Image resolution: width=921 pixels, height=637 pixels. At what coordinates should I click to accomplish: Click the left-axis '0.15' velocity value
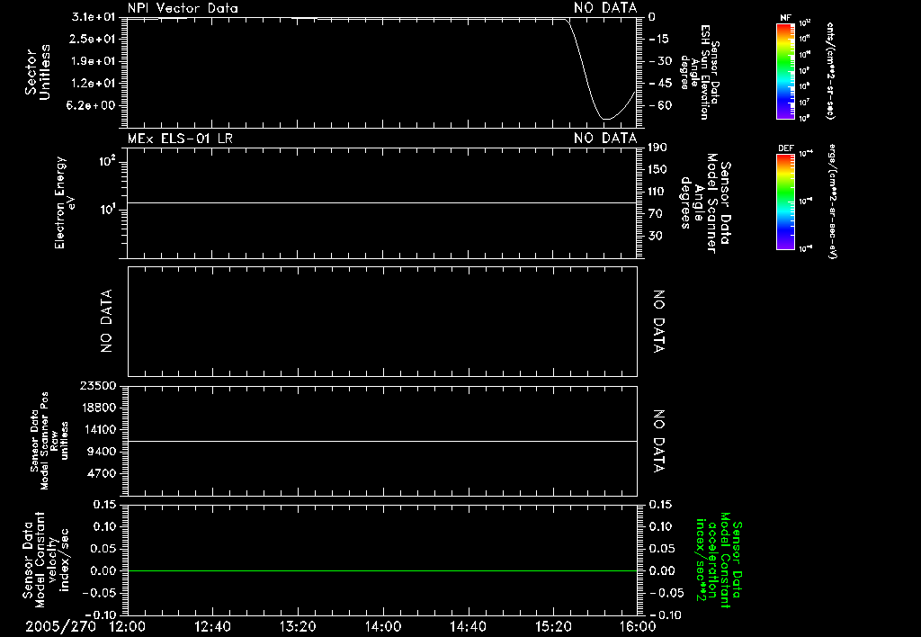pos(104,504)
